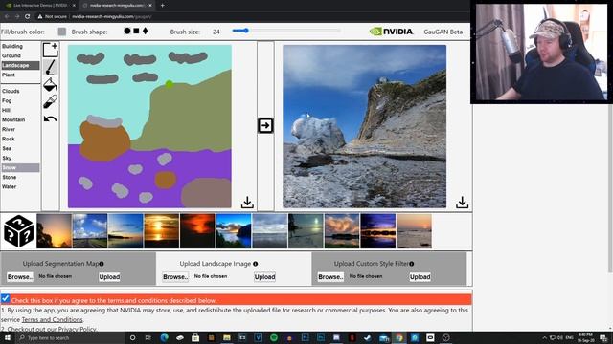The image size is (613, 344).
Task: Reload the browser page
Action: click(28, 16)
